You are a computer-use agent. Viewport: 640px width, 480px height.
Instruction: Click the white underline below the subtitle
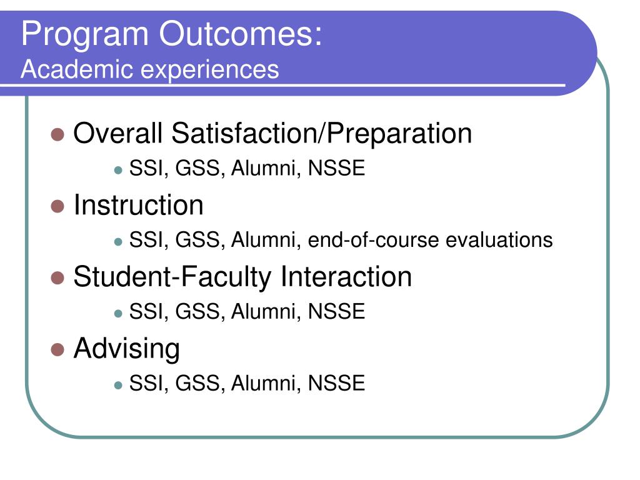[282, 86]
